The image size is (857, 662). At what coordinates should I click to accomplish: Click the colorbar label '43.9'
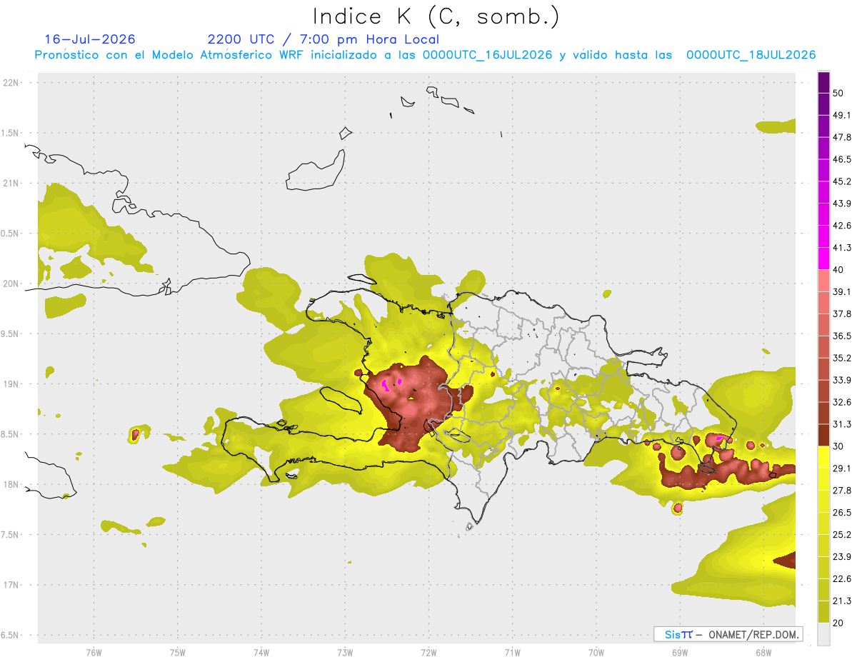pos(841,204)
